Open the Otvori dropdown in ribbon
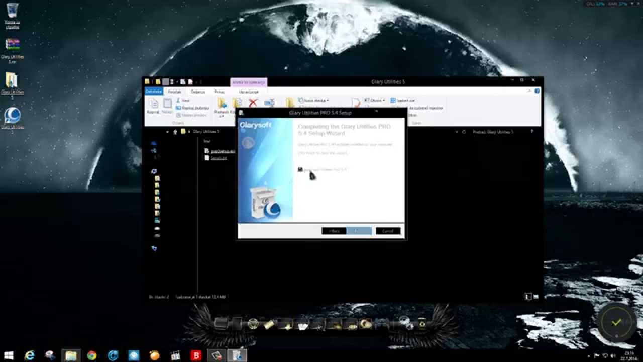 coord(374,100)
